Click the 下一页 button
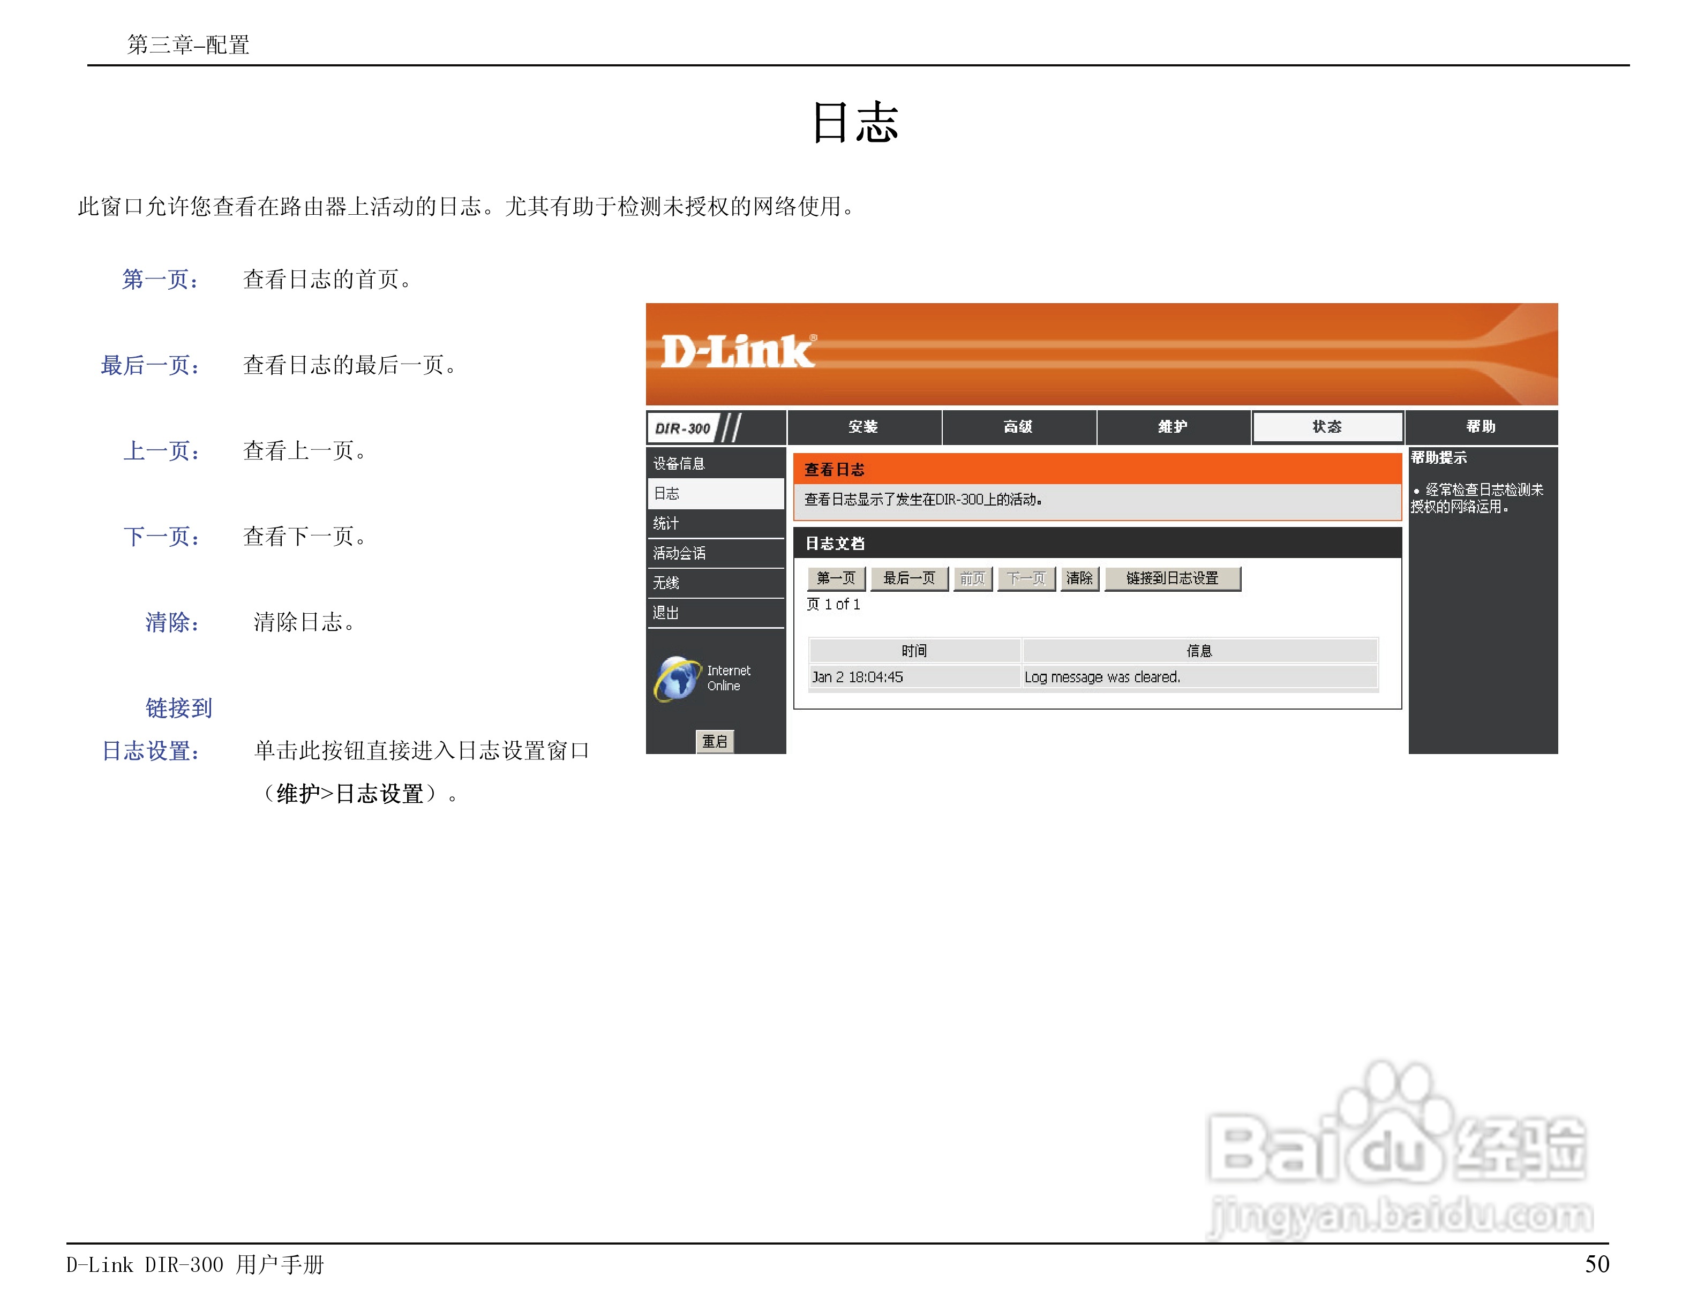The width and height of the screenshot is (1697, 1311). pos(1026,578)
